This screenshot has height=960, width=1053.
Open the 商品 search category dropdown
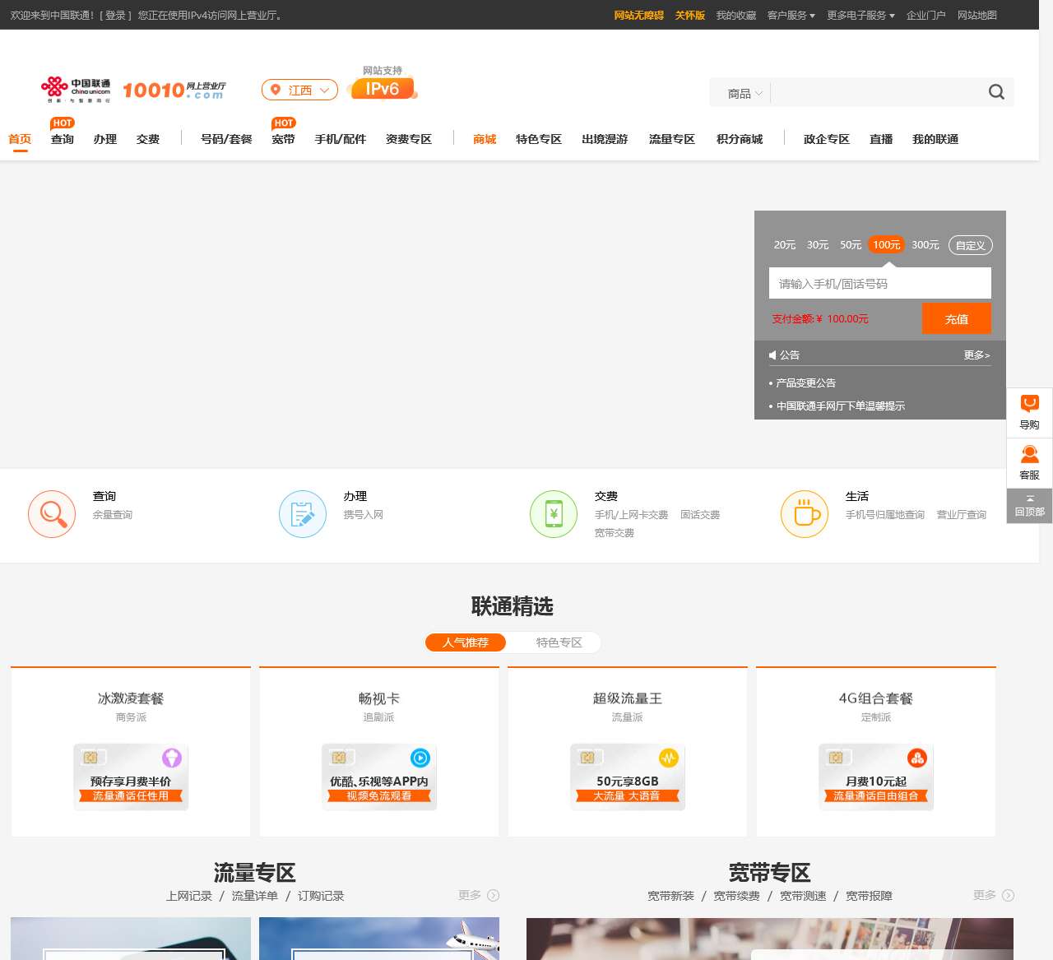[x=745, y=93]
